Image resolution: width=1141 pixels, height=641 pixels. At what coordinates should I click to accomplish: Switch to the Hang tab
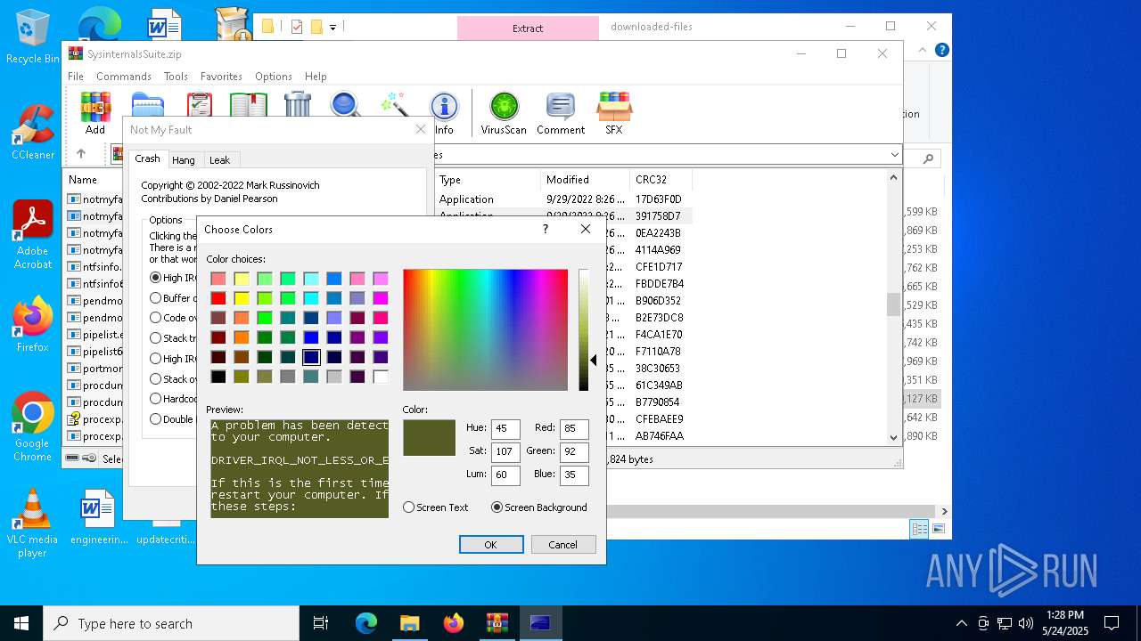pos(184,160)
